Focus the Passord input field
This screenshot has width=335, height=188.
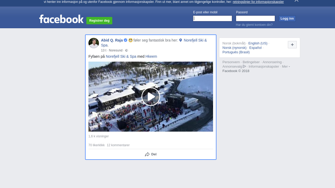coord(255,18)
